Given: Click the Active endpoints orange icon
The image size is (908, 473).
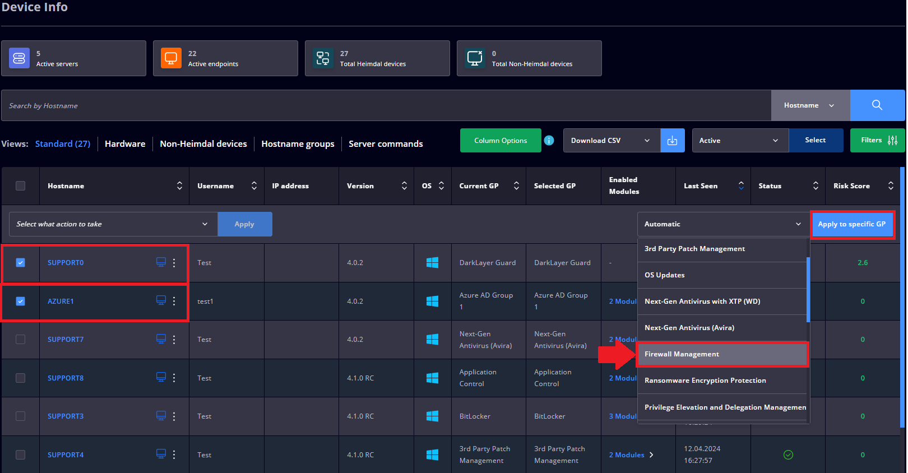Looking at the screenshot, I should (171, 58).
